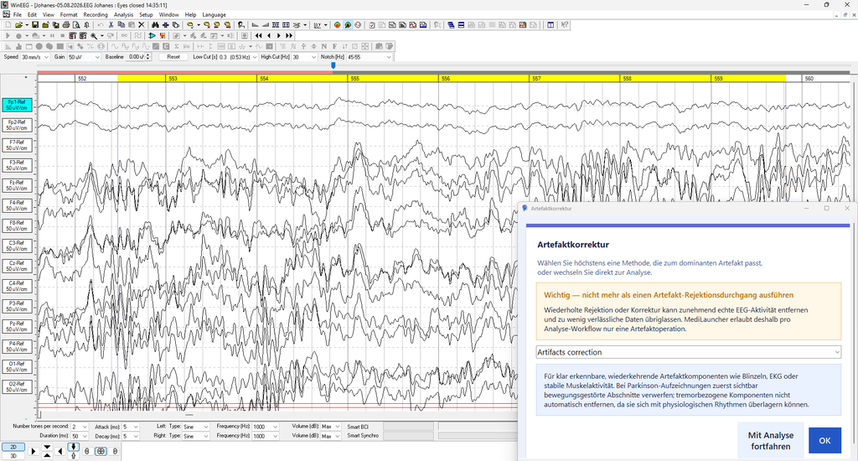Jump forward fast with the double-right arrows
Image resolution: width=858 pixels, height=461 pixels.
click(x=289, y=35)
